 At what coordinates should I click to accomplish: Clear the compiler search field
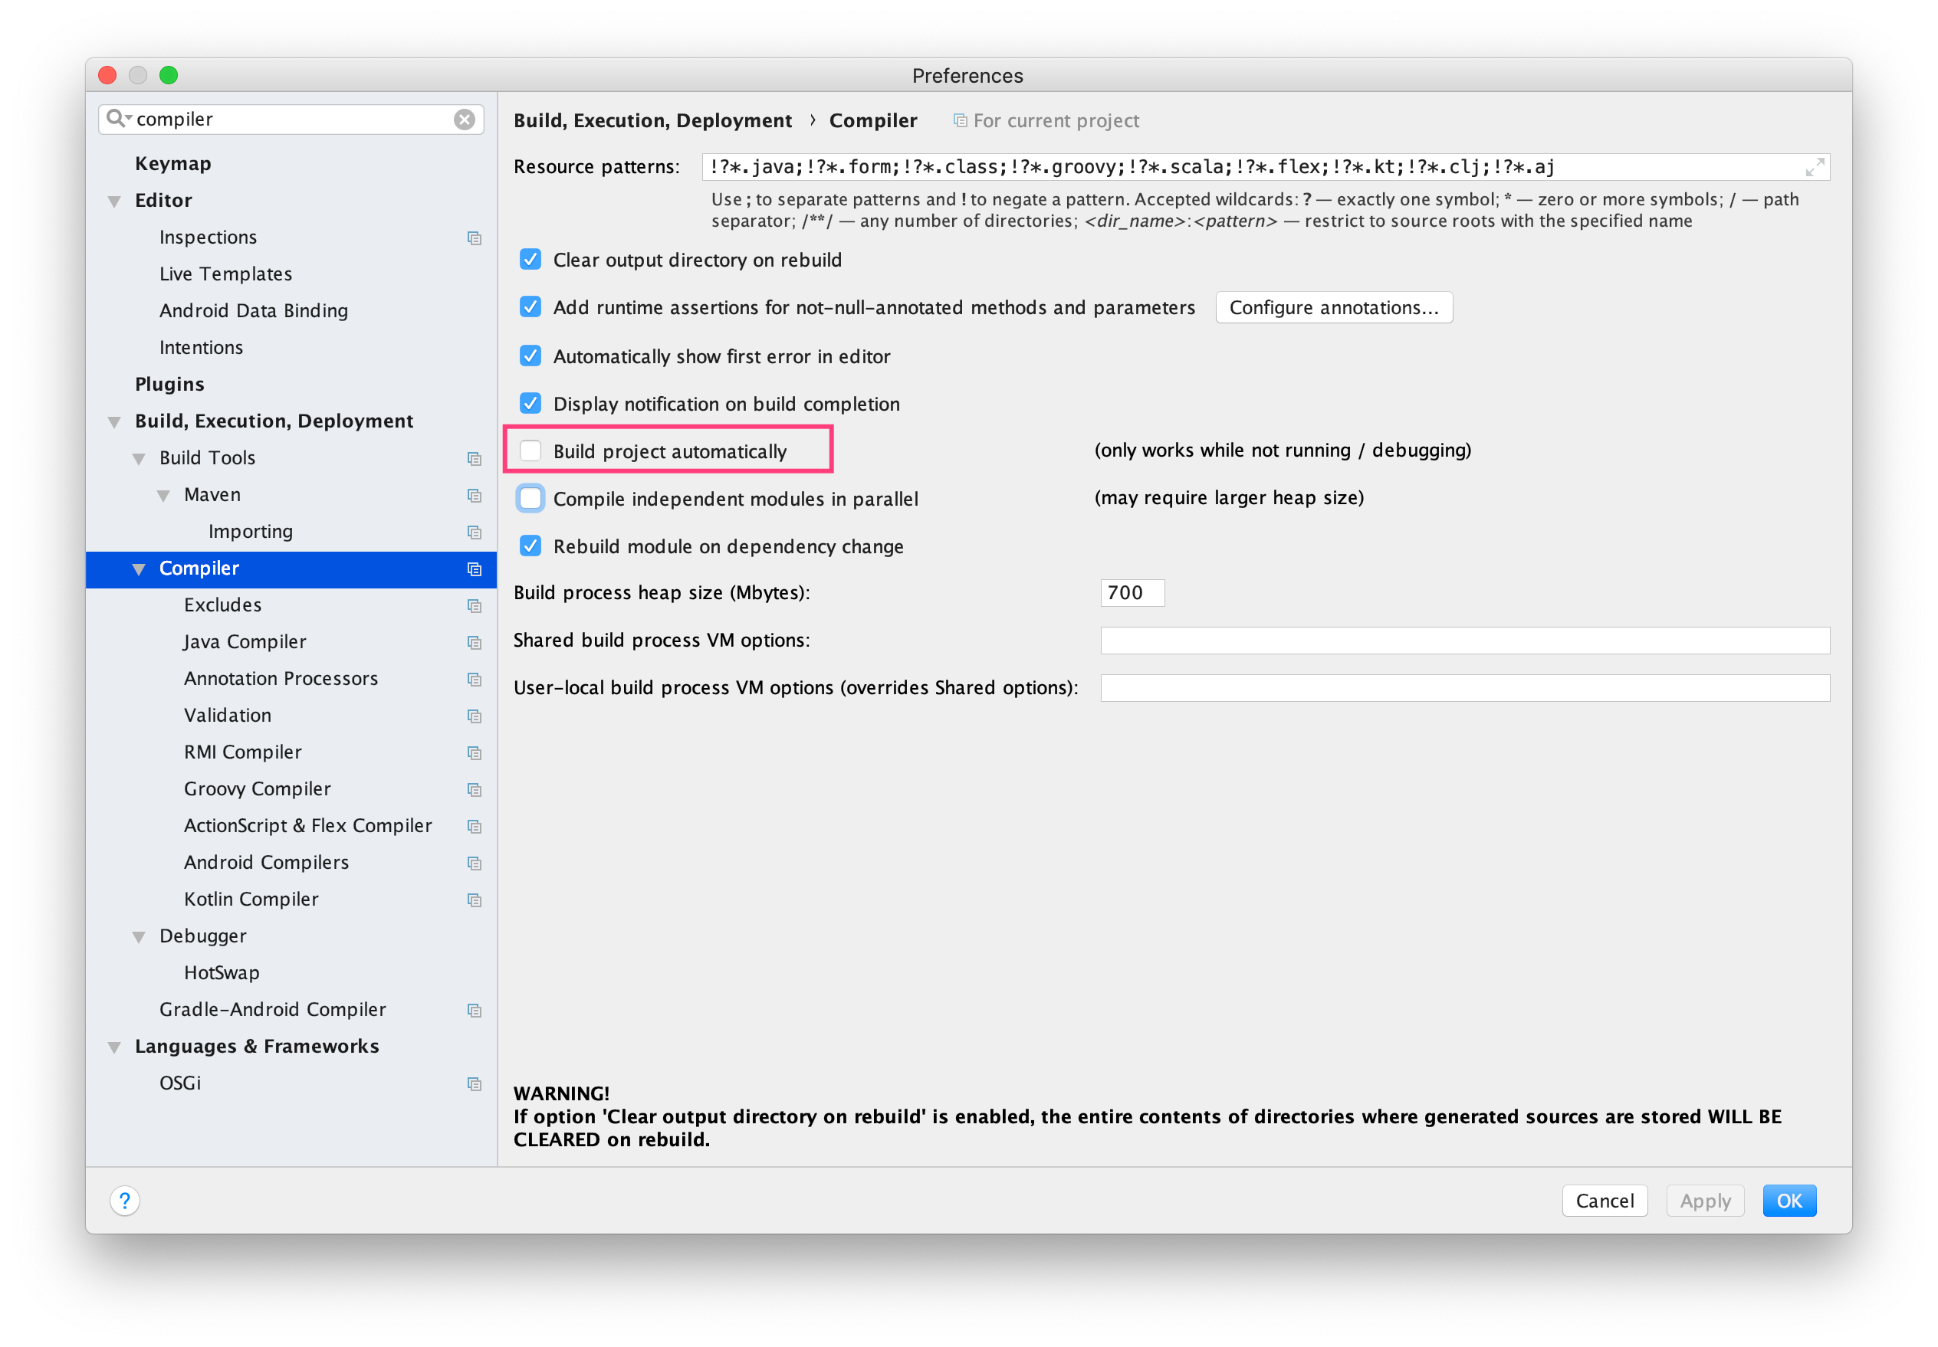coord(463,119)
